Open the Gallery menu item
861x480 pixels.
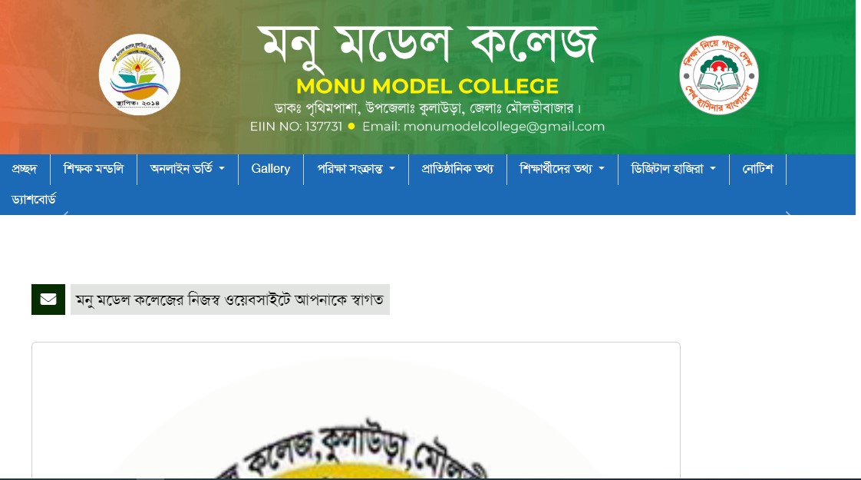coord(271,169)
